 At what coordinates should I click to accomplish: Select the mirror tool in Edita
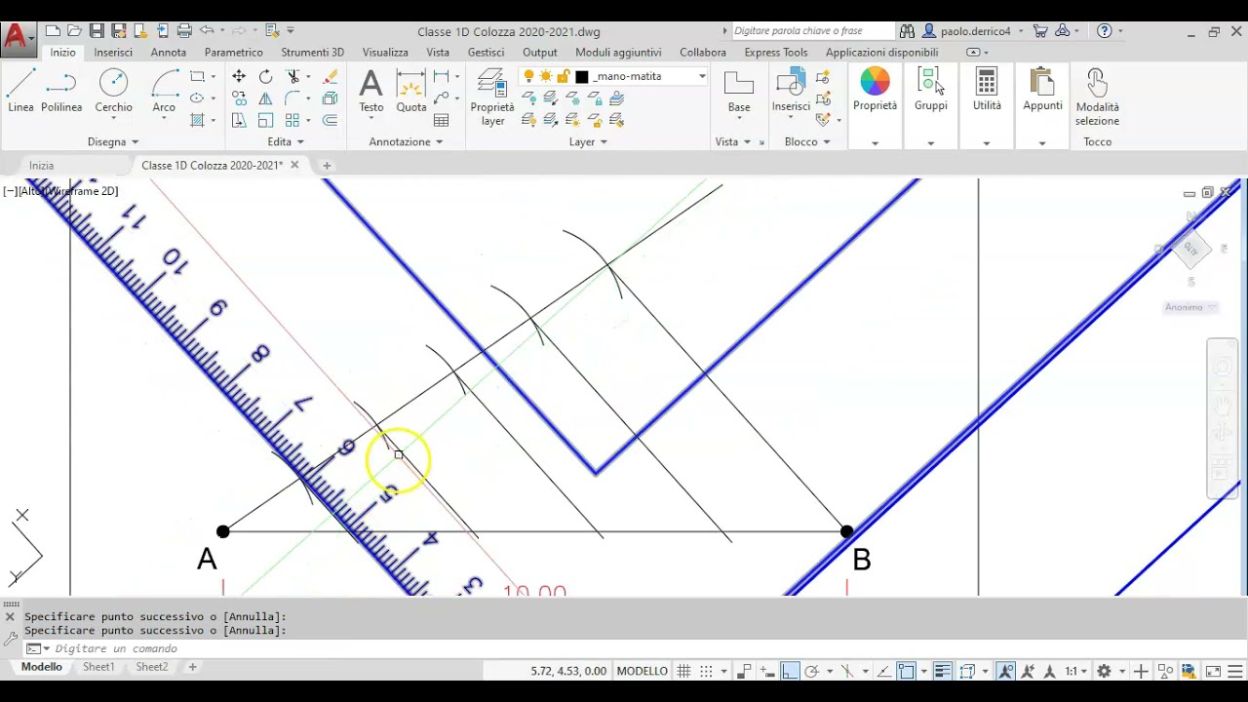265,98
